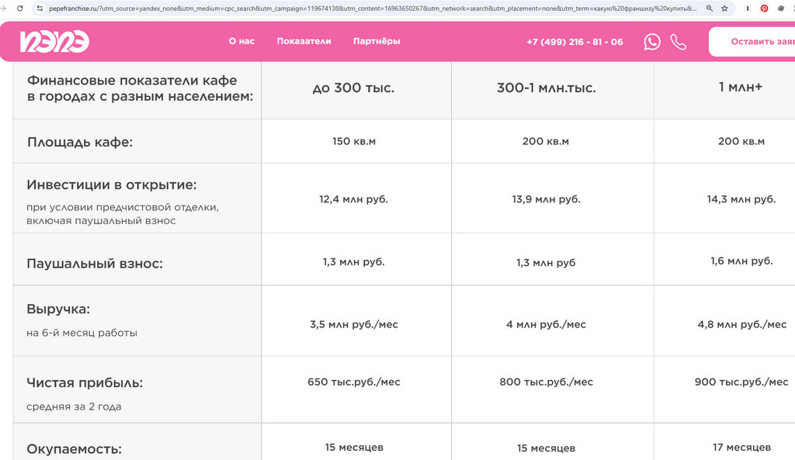The image size is (795, 460).
Task: Open the Партнёры menu item
Action: tap(377, 41)
